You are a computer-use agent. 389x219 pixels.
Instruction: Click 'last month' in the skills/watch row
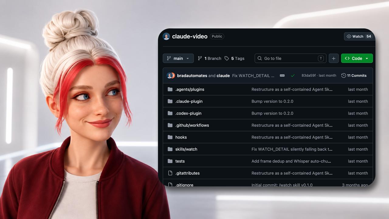pyautogui.click(x=358, y=149)
